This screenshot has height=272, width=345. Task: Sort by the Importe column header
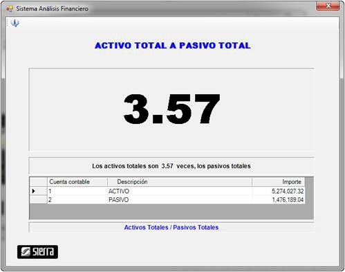pyautogui.click(x=278, y=182)
